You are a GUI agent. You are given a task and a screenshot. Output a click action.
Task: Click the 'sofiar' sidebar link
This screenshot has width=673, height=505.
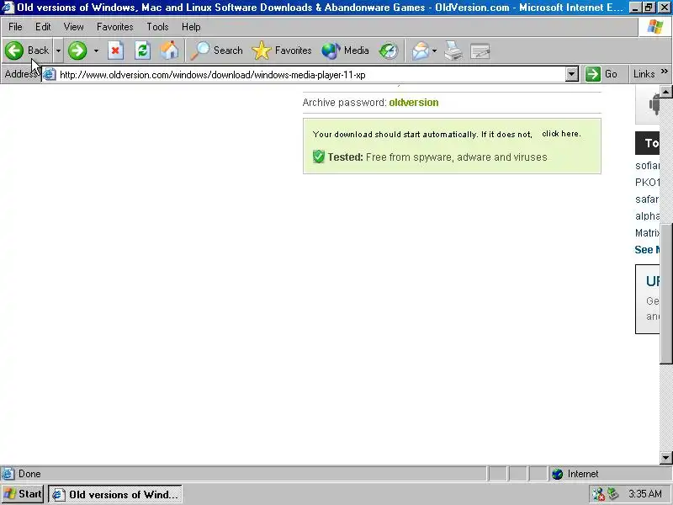pos(647,165)
